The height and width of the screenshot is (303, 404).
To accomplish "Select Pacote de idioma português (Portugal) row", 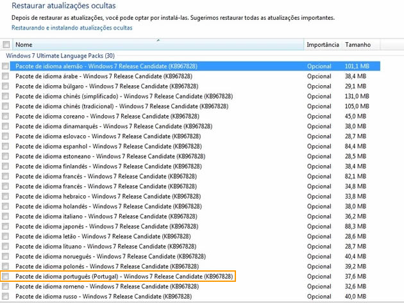I will [x=124, y=277].
